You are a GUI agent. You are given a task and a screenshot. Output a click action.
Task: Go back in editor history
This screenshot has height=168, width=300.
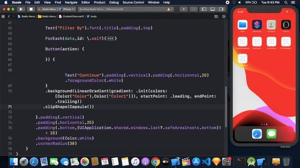pos(9,17)
